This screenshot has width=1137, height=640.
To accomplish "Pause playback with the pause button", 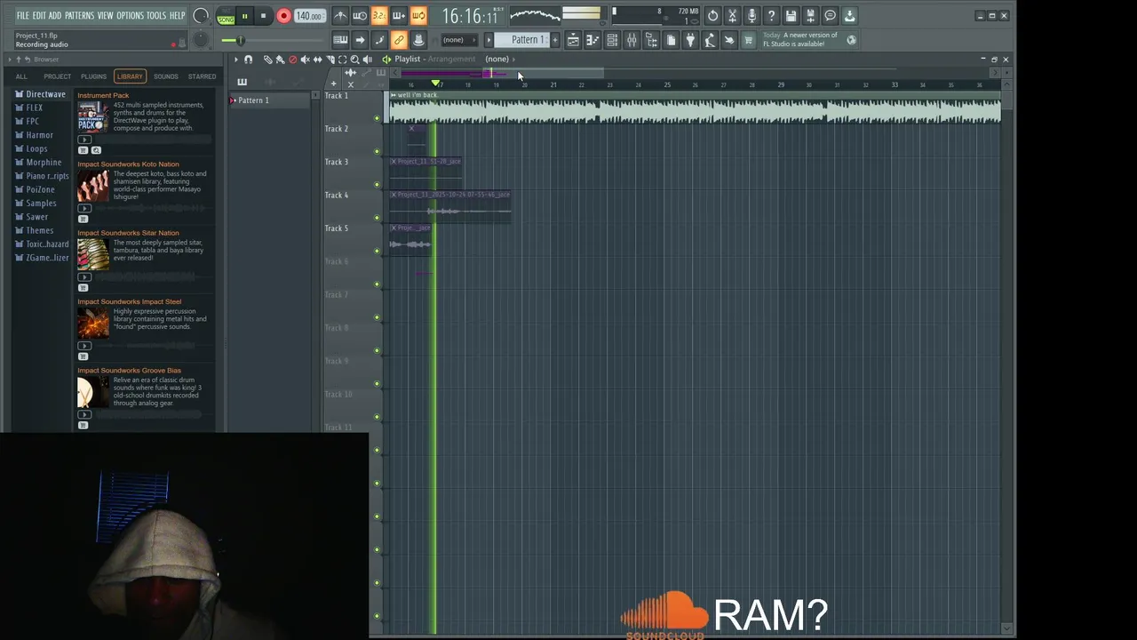I will (244, 16).
